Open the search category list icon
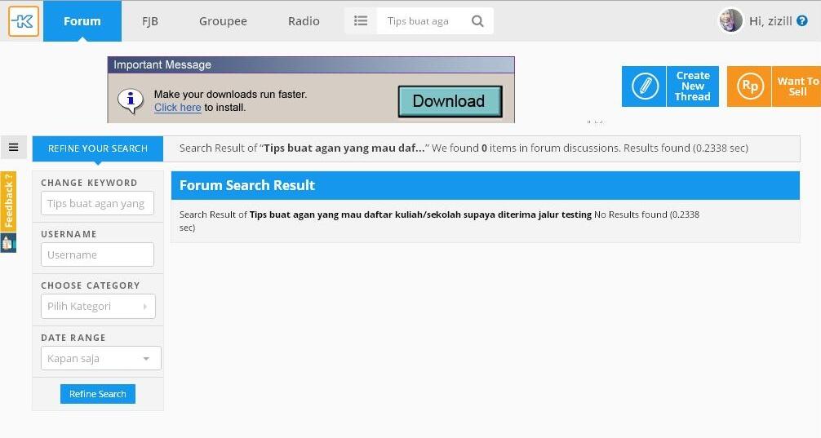Screen dimensions: 821x438 point(361,21)
